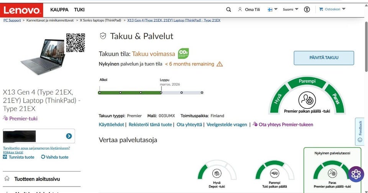This screenshot has width=368, height=193.
Task: Click the home icon by Tuotteen aloitussivu
Action: pos(7,179)
